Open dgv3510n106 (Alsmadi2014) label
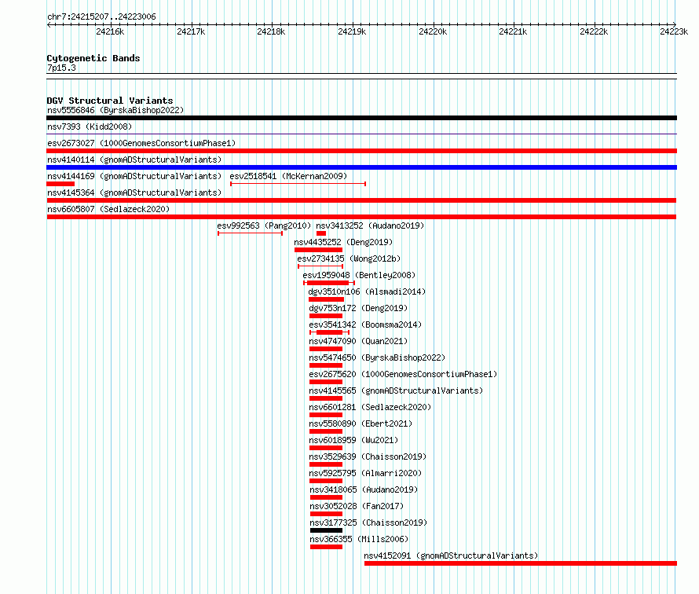Image resolution: width=699 pixels, height=594 pixels. pos(367,291)
